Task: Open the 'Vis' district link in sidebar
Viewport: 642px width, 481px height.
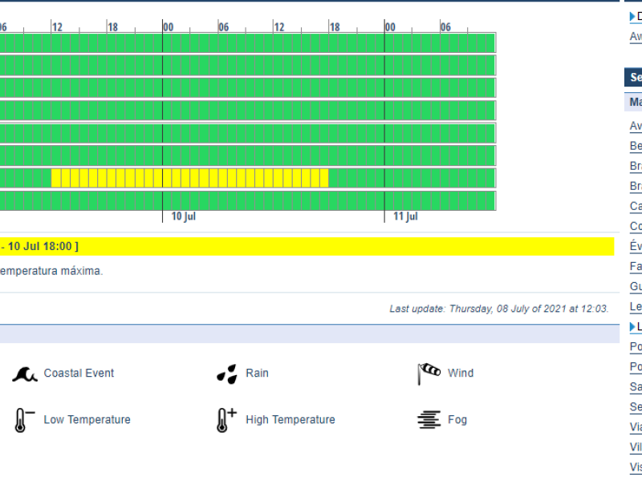Action: (636, 467)
